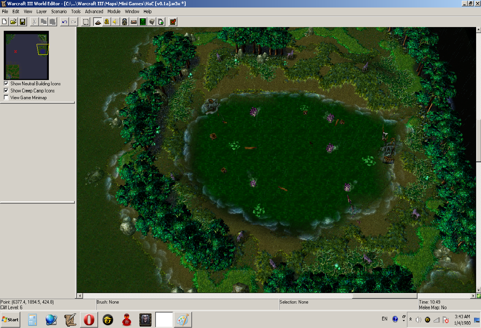Click the World Editor scroll taskbar icon

click(70, 320)
